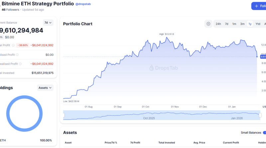This screenshot has width=266, height=148.
Task: Open the 7d balance period dropdown
Action: coord(48,23)
